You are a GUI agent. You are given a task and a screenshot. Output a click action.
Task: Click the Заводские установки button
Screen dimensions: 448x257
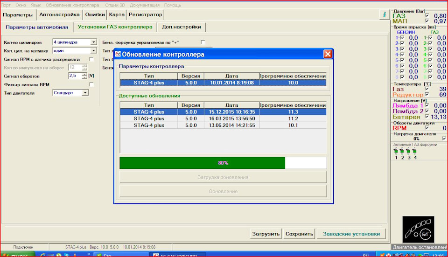click(351, 234)
